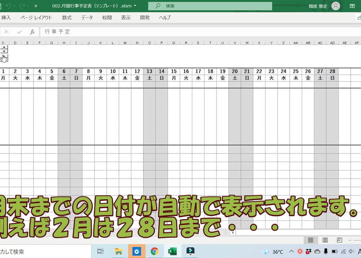Click the 検索 search box
The height and width of the screenshot is (258, 361).
click(210, 6)
